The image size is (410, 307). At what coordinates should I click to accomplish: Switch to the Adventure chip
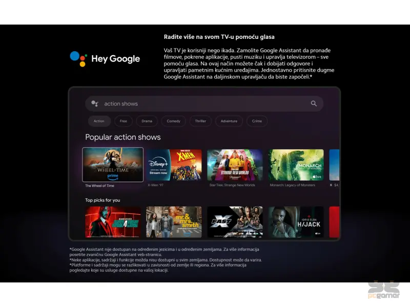click(229, 121)
